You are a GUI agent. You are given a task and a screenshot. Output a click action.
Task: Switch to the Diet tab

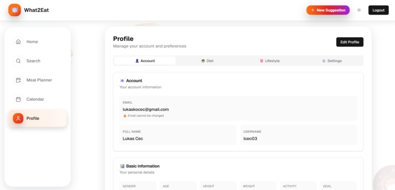point(207,61)
